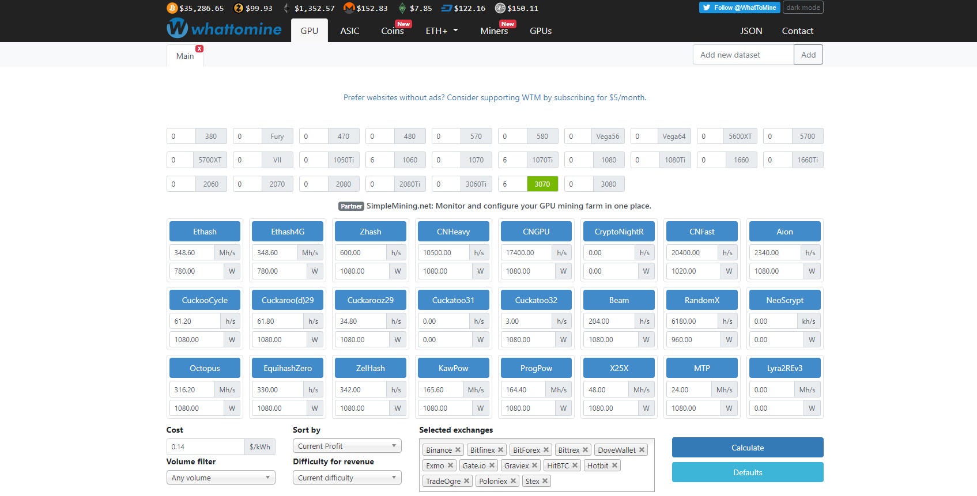
Task: Remove DoveWallet exchange tag
Action: pos(642,450)
